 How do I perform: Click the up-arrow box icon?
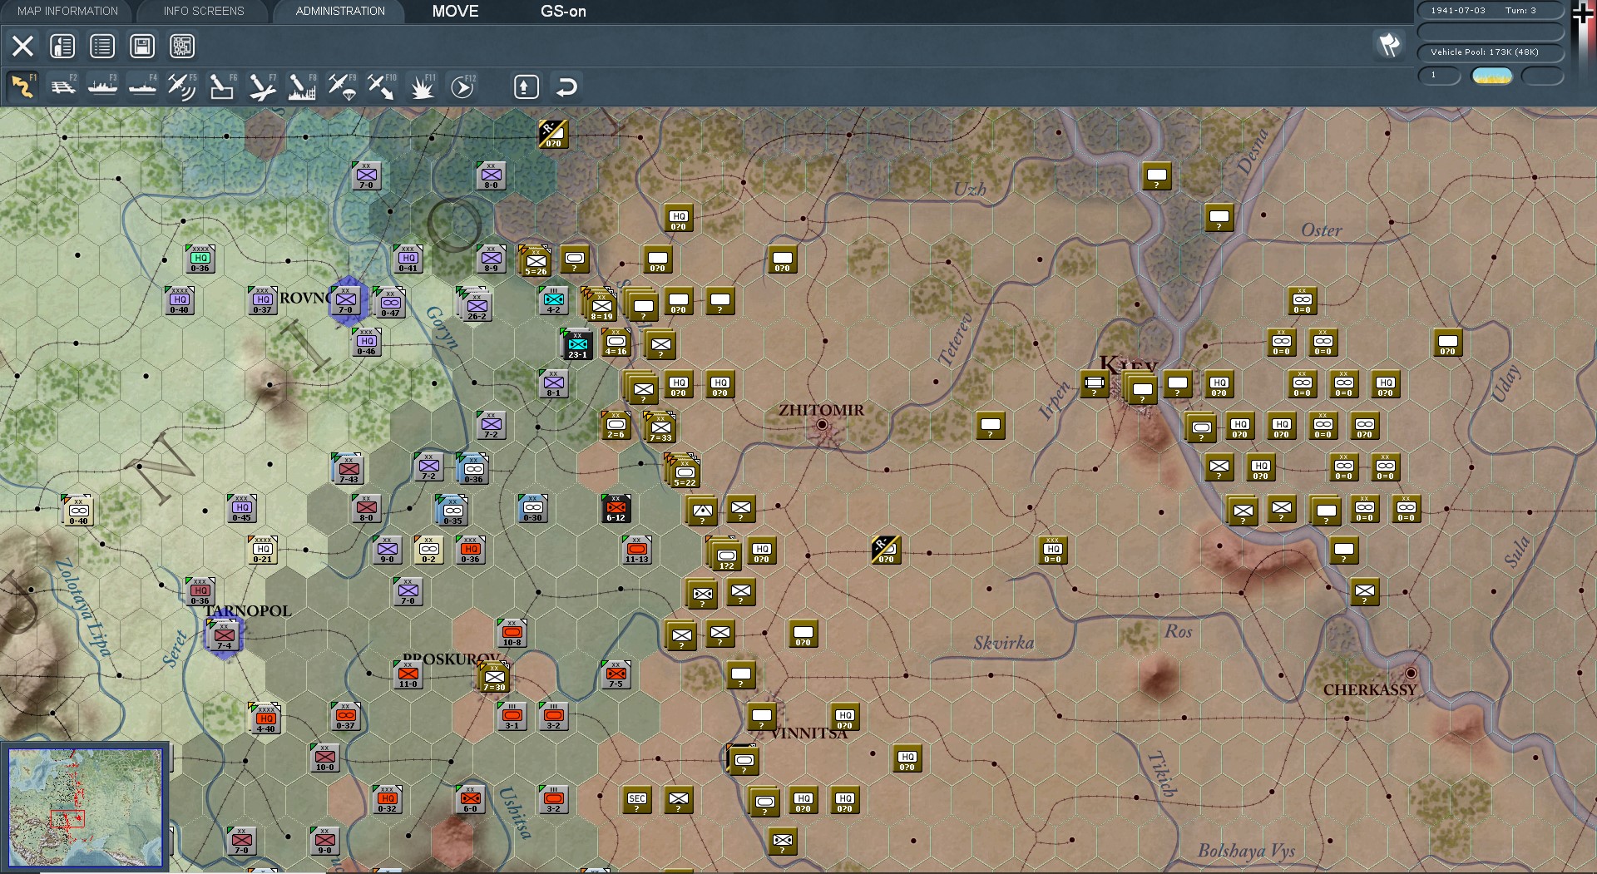pyautogui.click(x=527, y=86)
